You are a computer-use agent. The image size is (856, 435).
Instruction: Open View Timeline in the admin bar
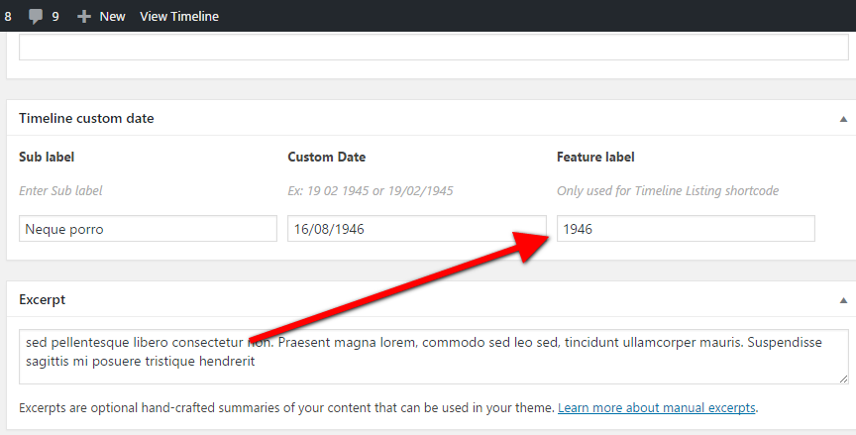pyautogui.click(x=178, y=16)
